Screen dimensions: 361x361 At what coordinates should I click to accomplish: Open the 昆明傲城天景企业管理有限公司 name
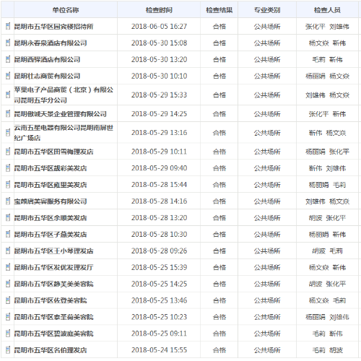(60, 113)
